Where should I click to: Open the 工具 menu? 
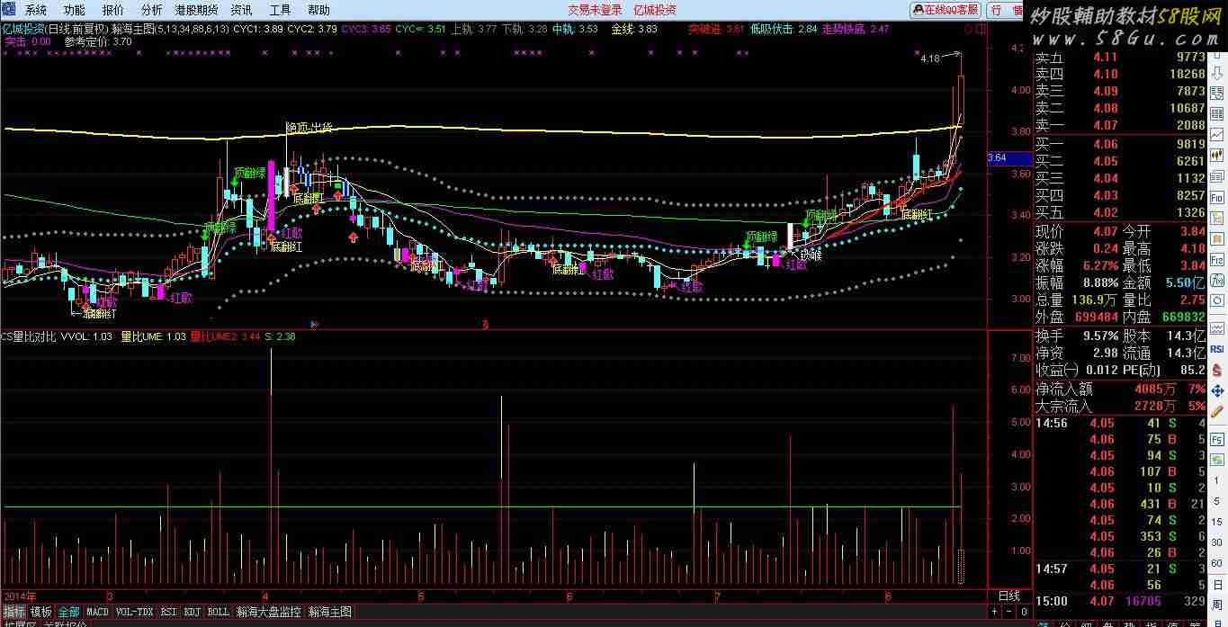pos(280,10)
